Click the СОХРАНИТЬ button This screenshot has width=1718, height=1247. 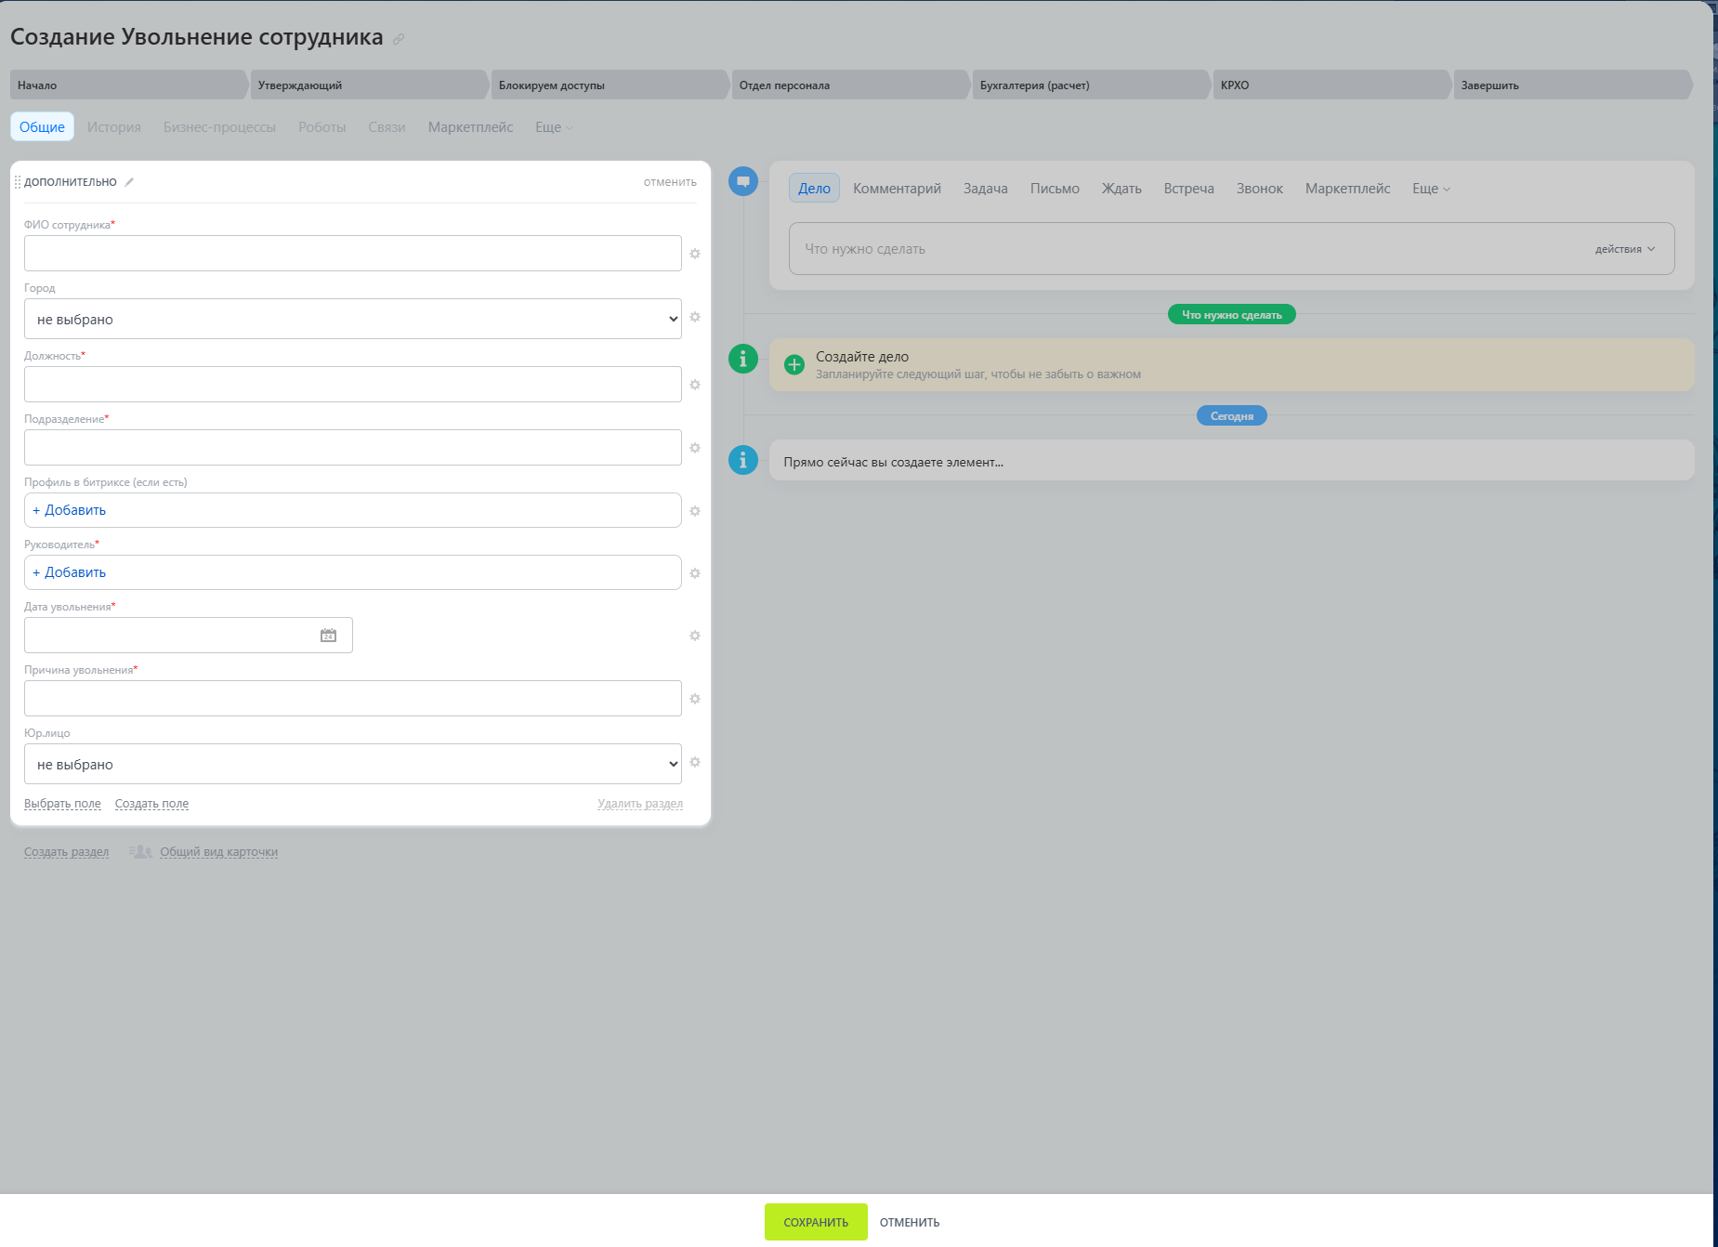pos(816,1222)
